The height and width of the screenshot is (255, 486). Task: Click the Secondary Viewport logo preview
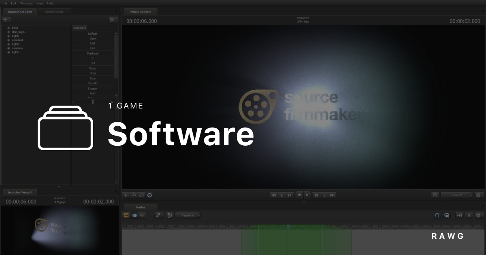(60, 229)
